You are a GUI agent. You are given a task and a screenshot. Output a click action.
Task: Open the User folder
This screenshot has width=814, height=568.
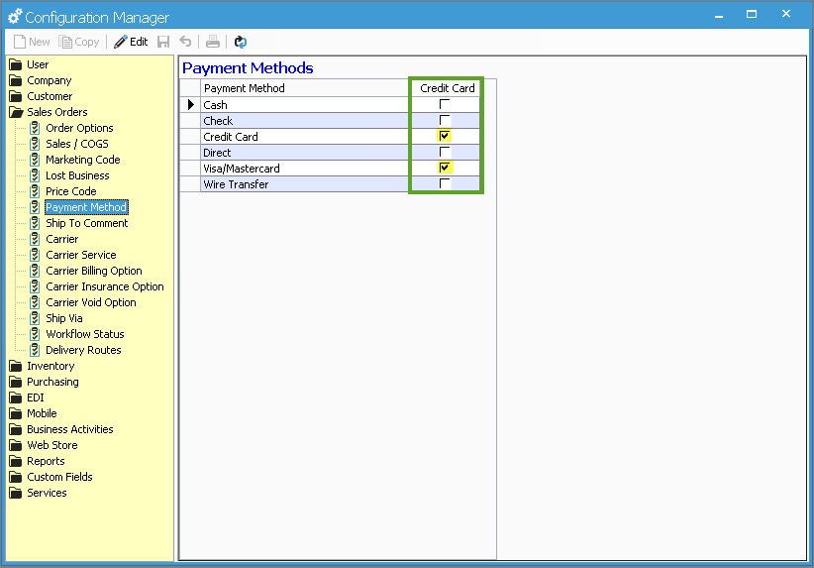29,64
